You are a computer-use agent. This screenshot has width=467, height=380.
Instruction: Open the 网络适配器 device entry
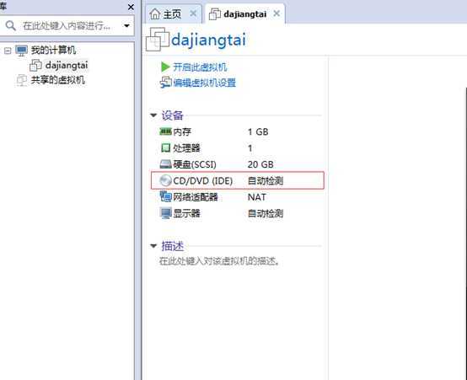(x=196, y=197)
